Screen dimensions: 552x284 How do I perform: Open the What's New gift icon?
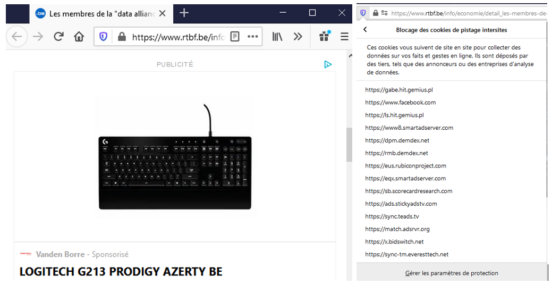pyautogui.click(x=325, y=36)
